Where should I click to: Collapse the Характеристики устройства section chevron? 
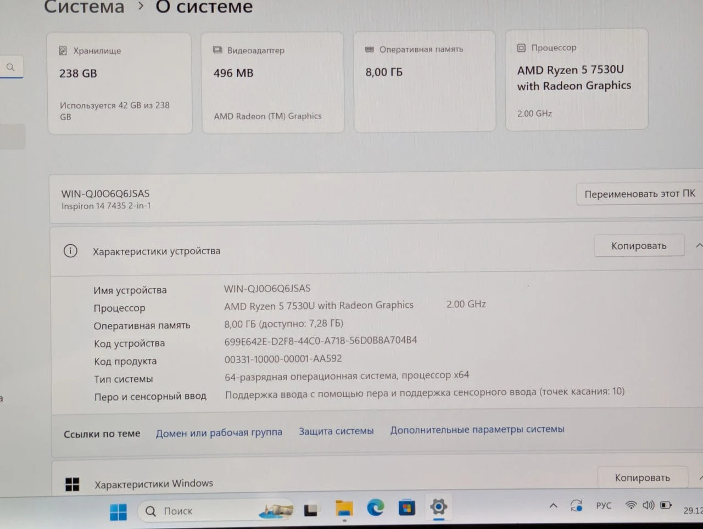699,245
